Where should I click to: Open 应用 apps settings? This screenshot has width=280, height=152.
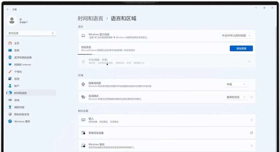[x=31, y=79]
